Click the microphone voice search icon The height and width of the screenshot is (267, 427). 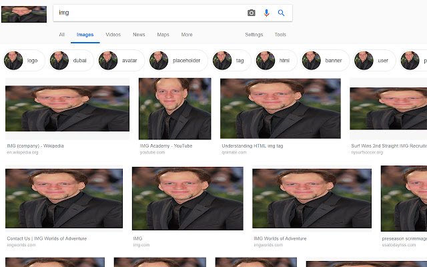coord(267,13)
